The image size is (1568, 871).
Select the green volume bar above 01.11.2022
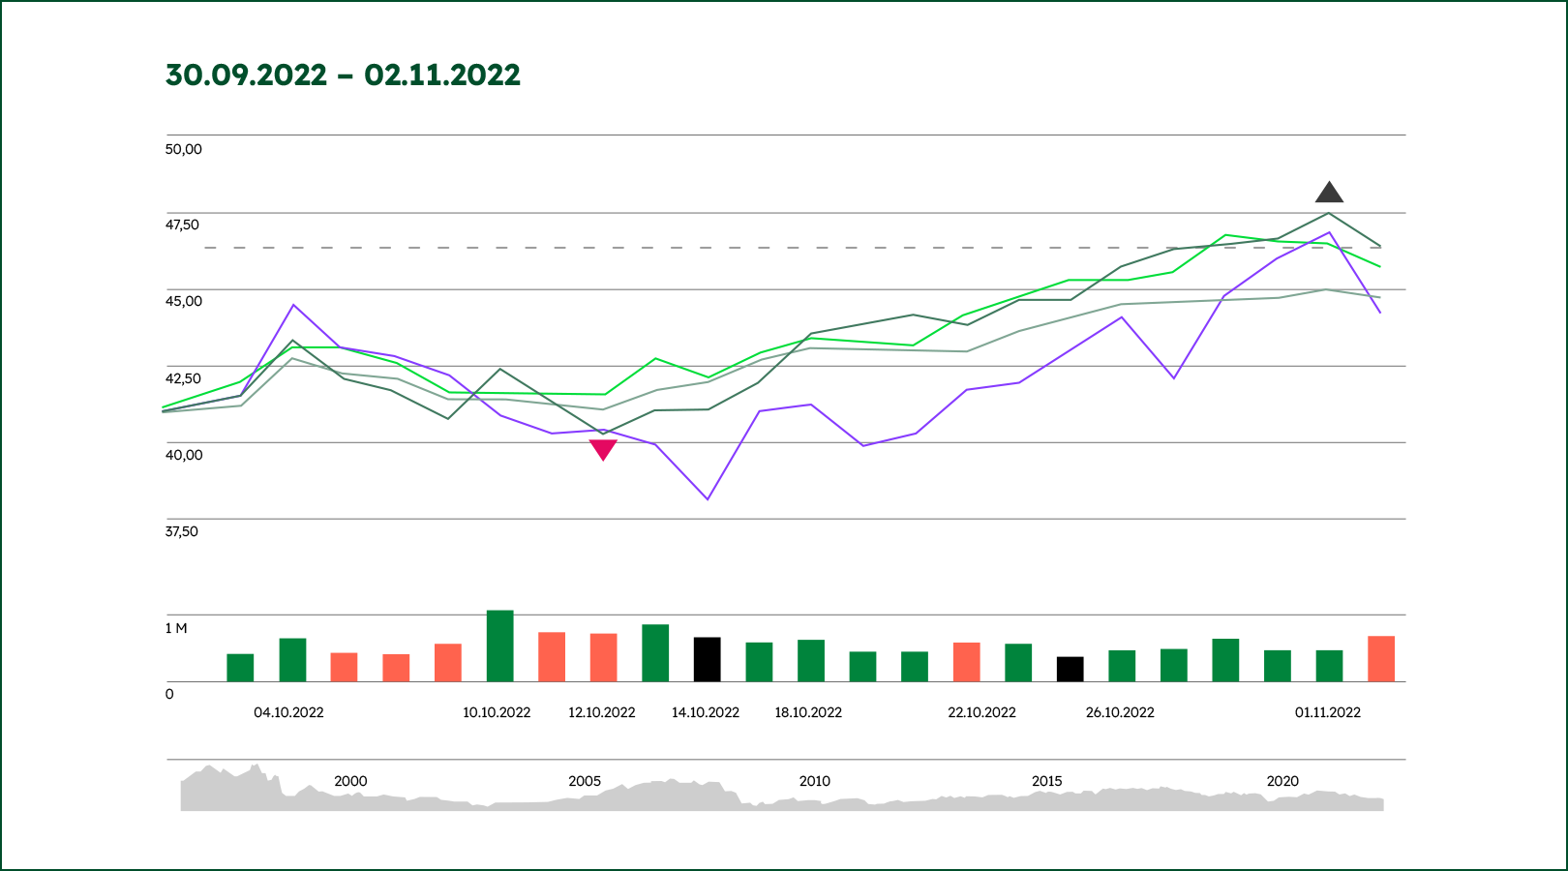pyautogui.click(x=1329, y=666)
